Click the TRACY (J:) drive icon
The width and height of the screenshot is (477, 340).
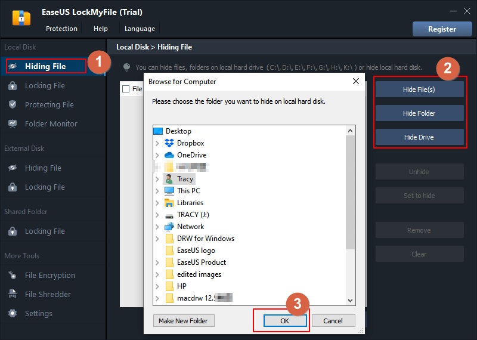pos(169,216)
